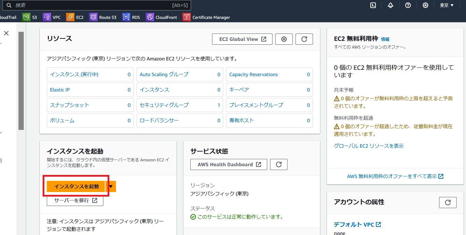
Task: Expand the launch instance dropdown arrow
Action: coord(111,186)
